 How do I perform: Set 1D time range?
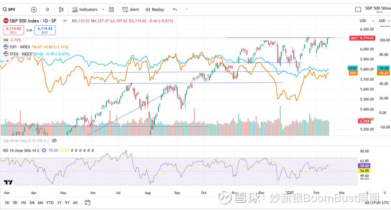(x=7, y=203)
